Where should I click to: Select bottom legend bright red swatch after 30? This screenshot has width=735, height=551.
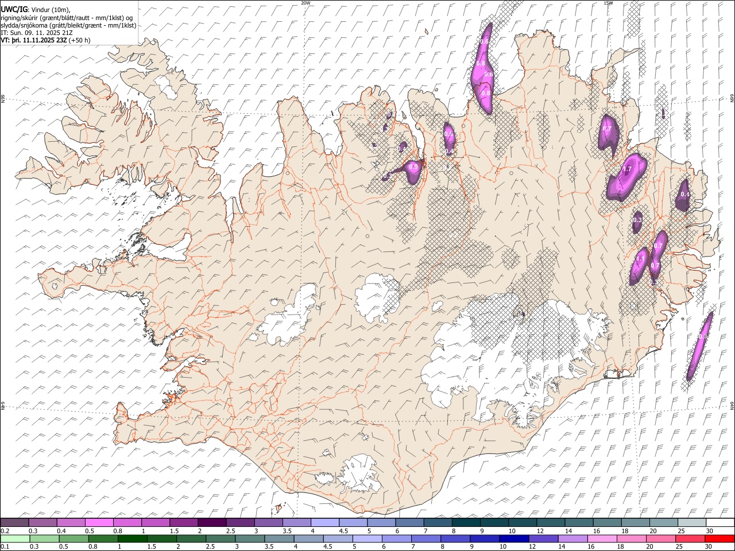click(x=719, y=538)
